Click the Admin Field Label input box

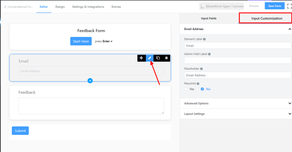pos(238,60)
